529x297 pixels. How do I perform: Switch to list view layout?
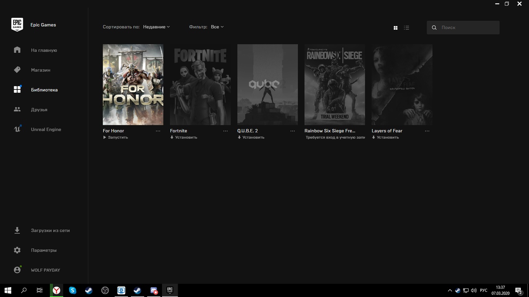click(407, 28)
